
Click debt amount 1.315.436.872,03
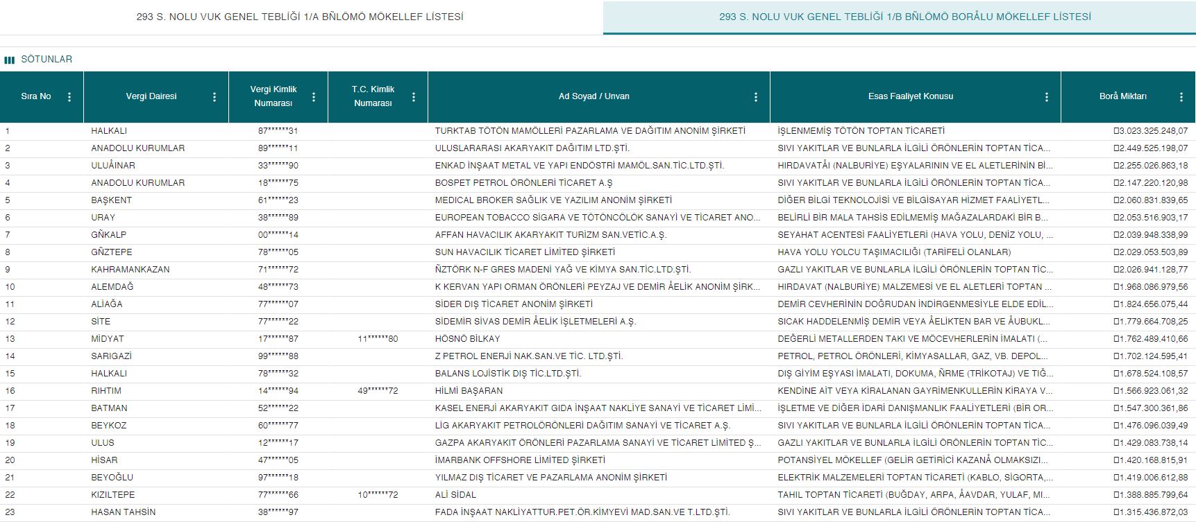1151,512
